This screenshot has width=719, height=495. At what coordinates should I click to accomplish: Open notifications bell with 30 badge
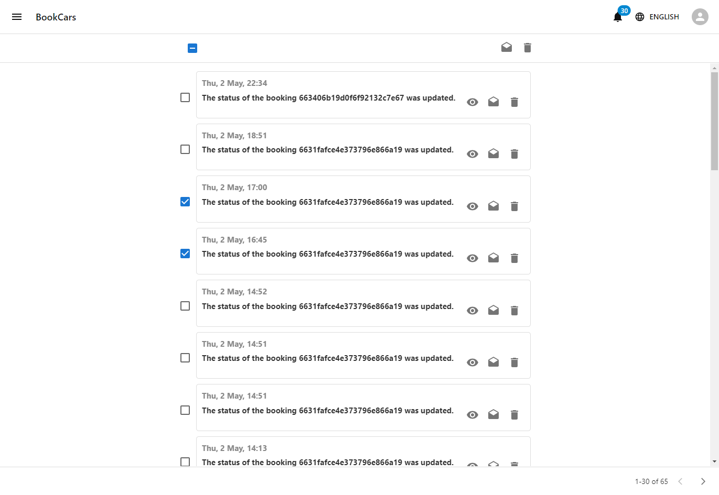coord(618,17)
